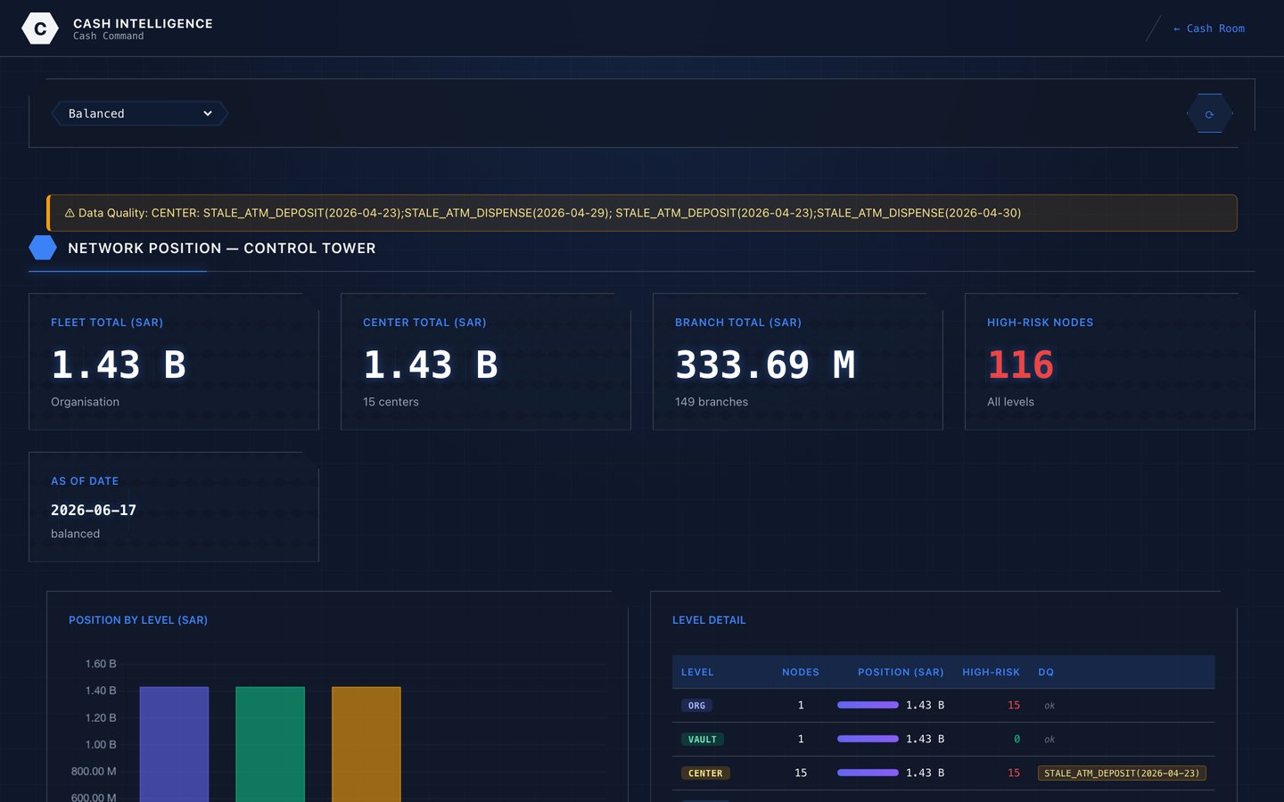The height and width of the screenshot is (802, 1284).
Task: Click the CENTER row nodes value 15
Action: pyautogui.click(x=801, y=773)
